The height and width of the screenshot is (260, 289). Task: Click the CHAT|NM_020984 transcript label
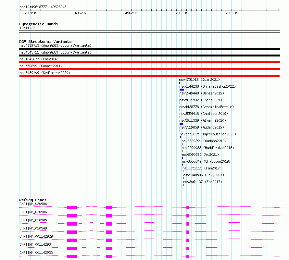(x=33, y=204)
